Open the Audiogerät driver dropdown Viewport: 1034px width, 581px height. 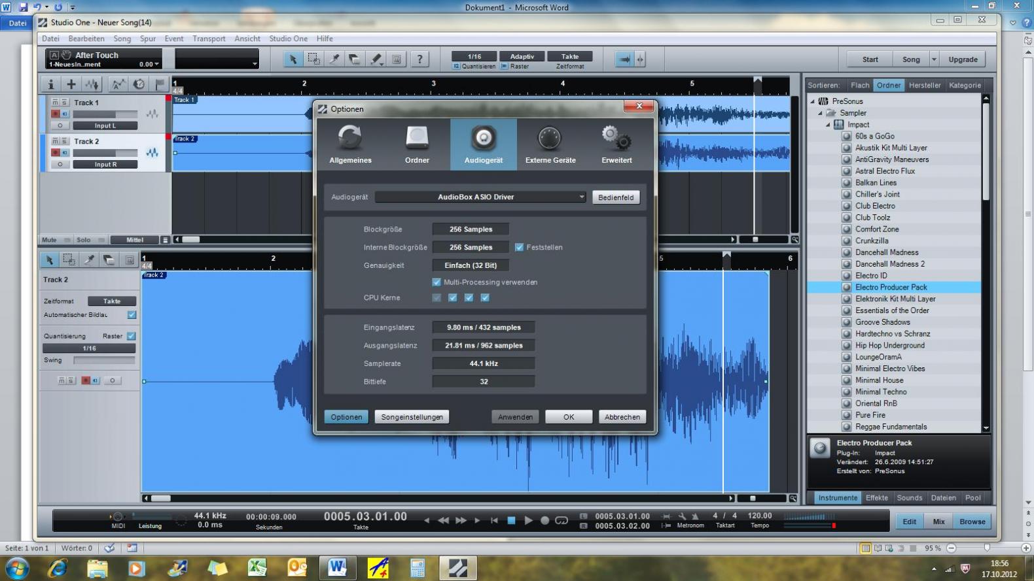pyautogui.click(x=480, y=197)
